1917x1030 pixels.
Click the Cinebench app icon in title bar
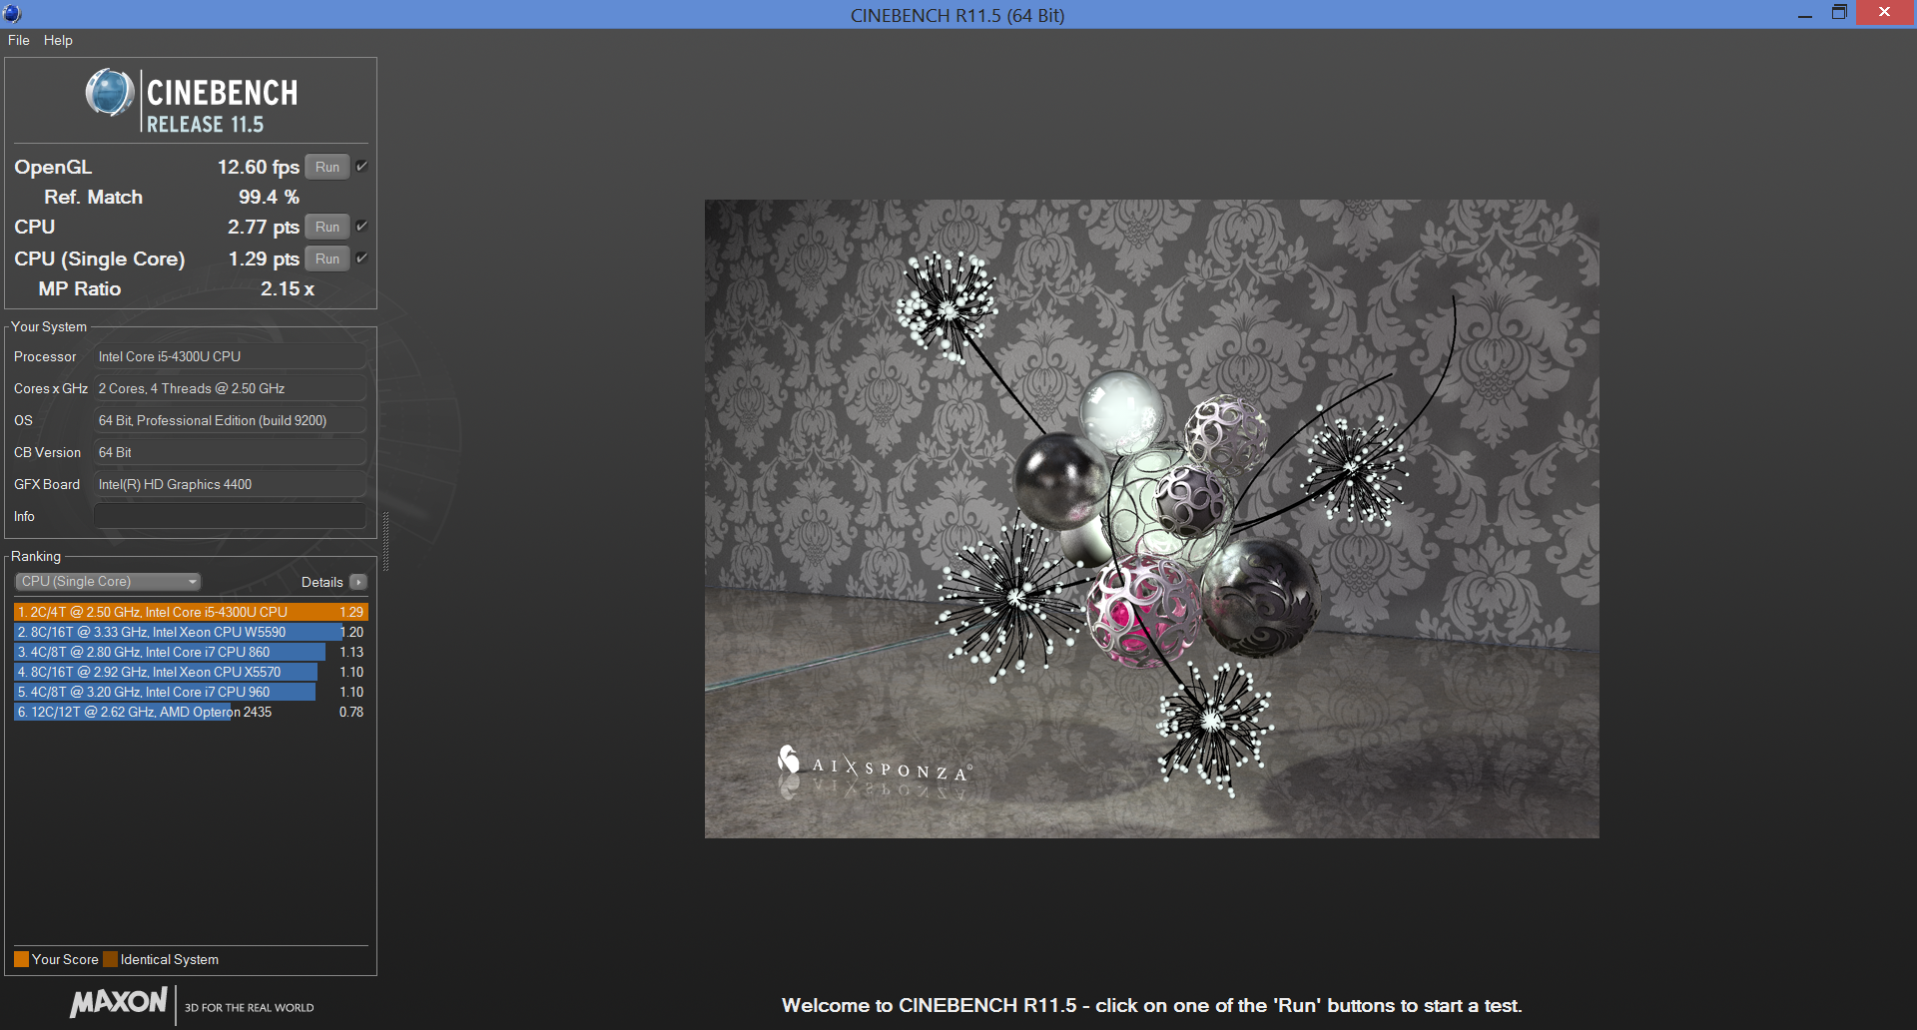coord(12,14)
